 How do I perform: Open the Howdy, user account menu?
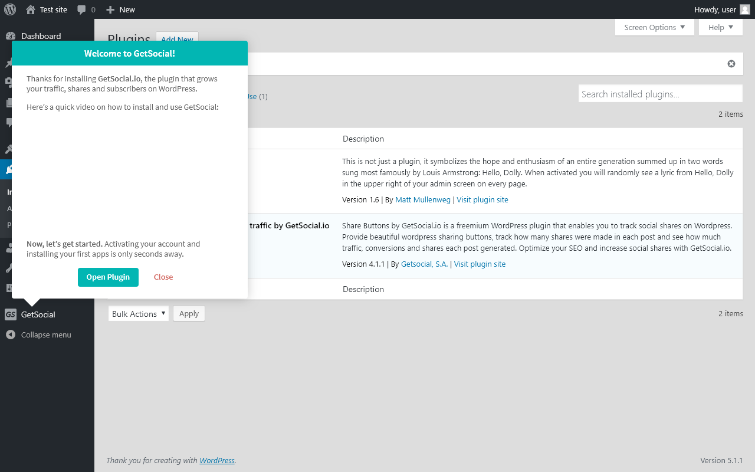pyautogui.click(x=722, y=9)
